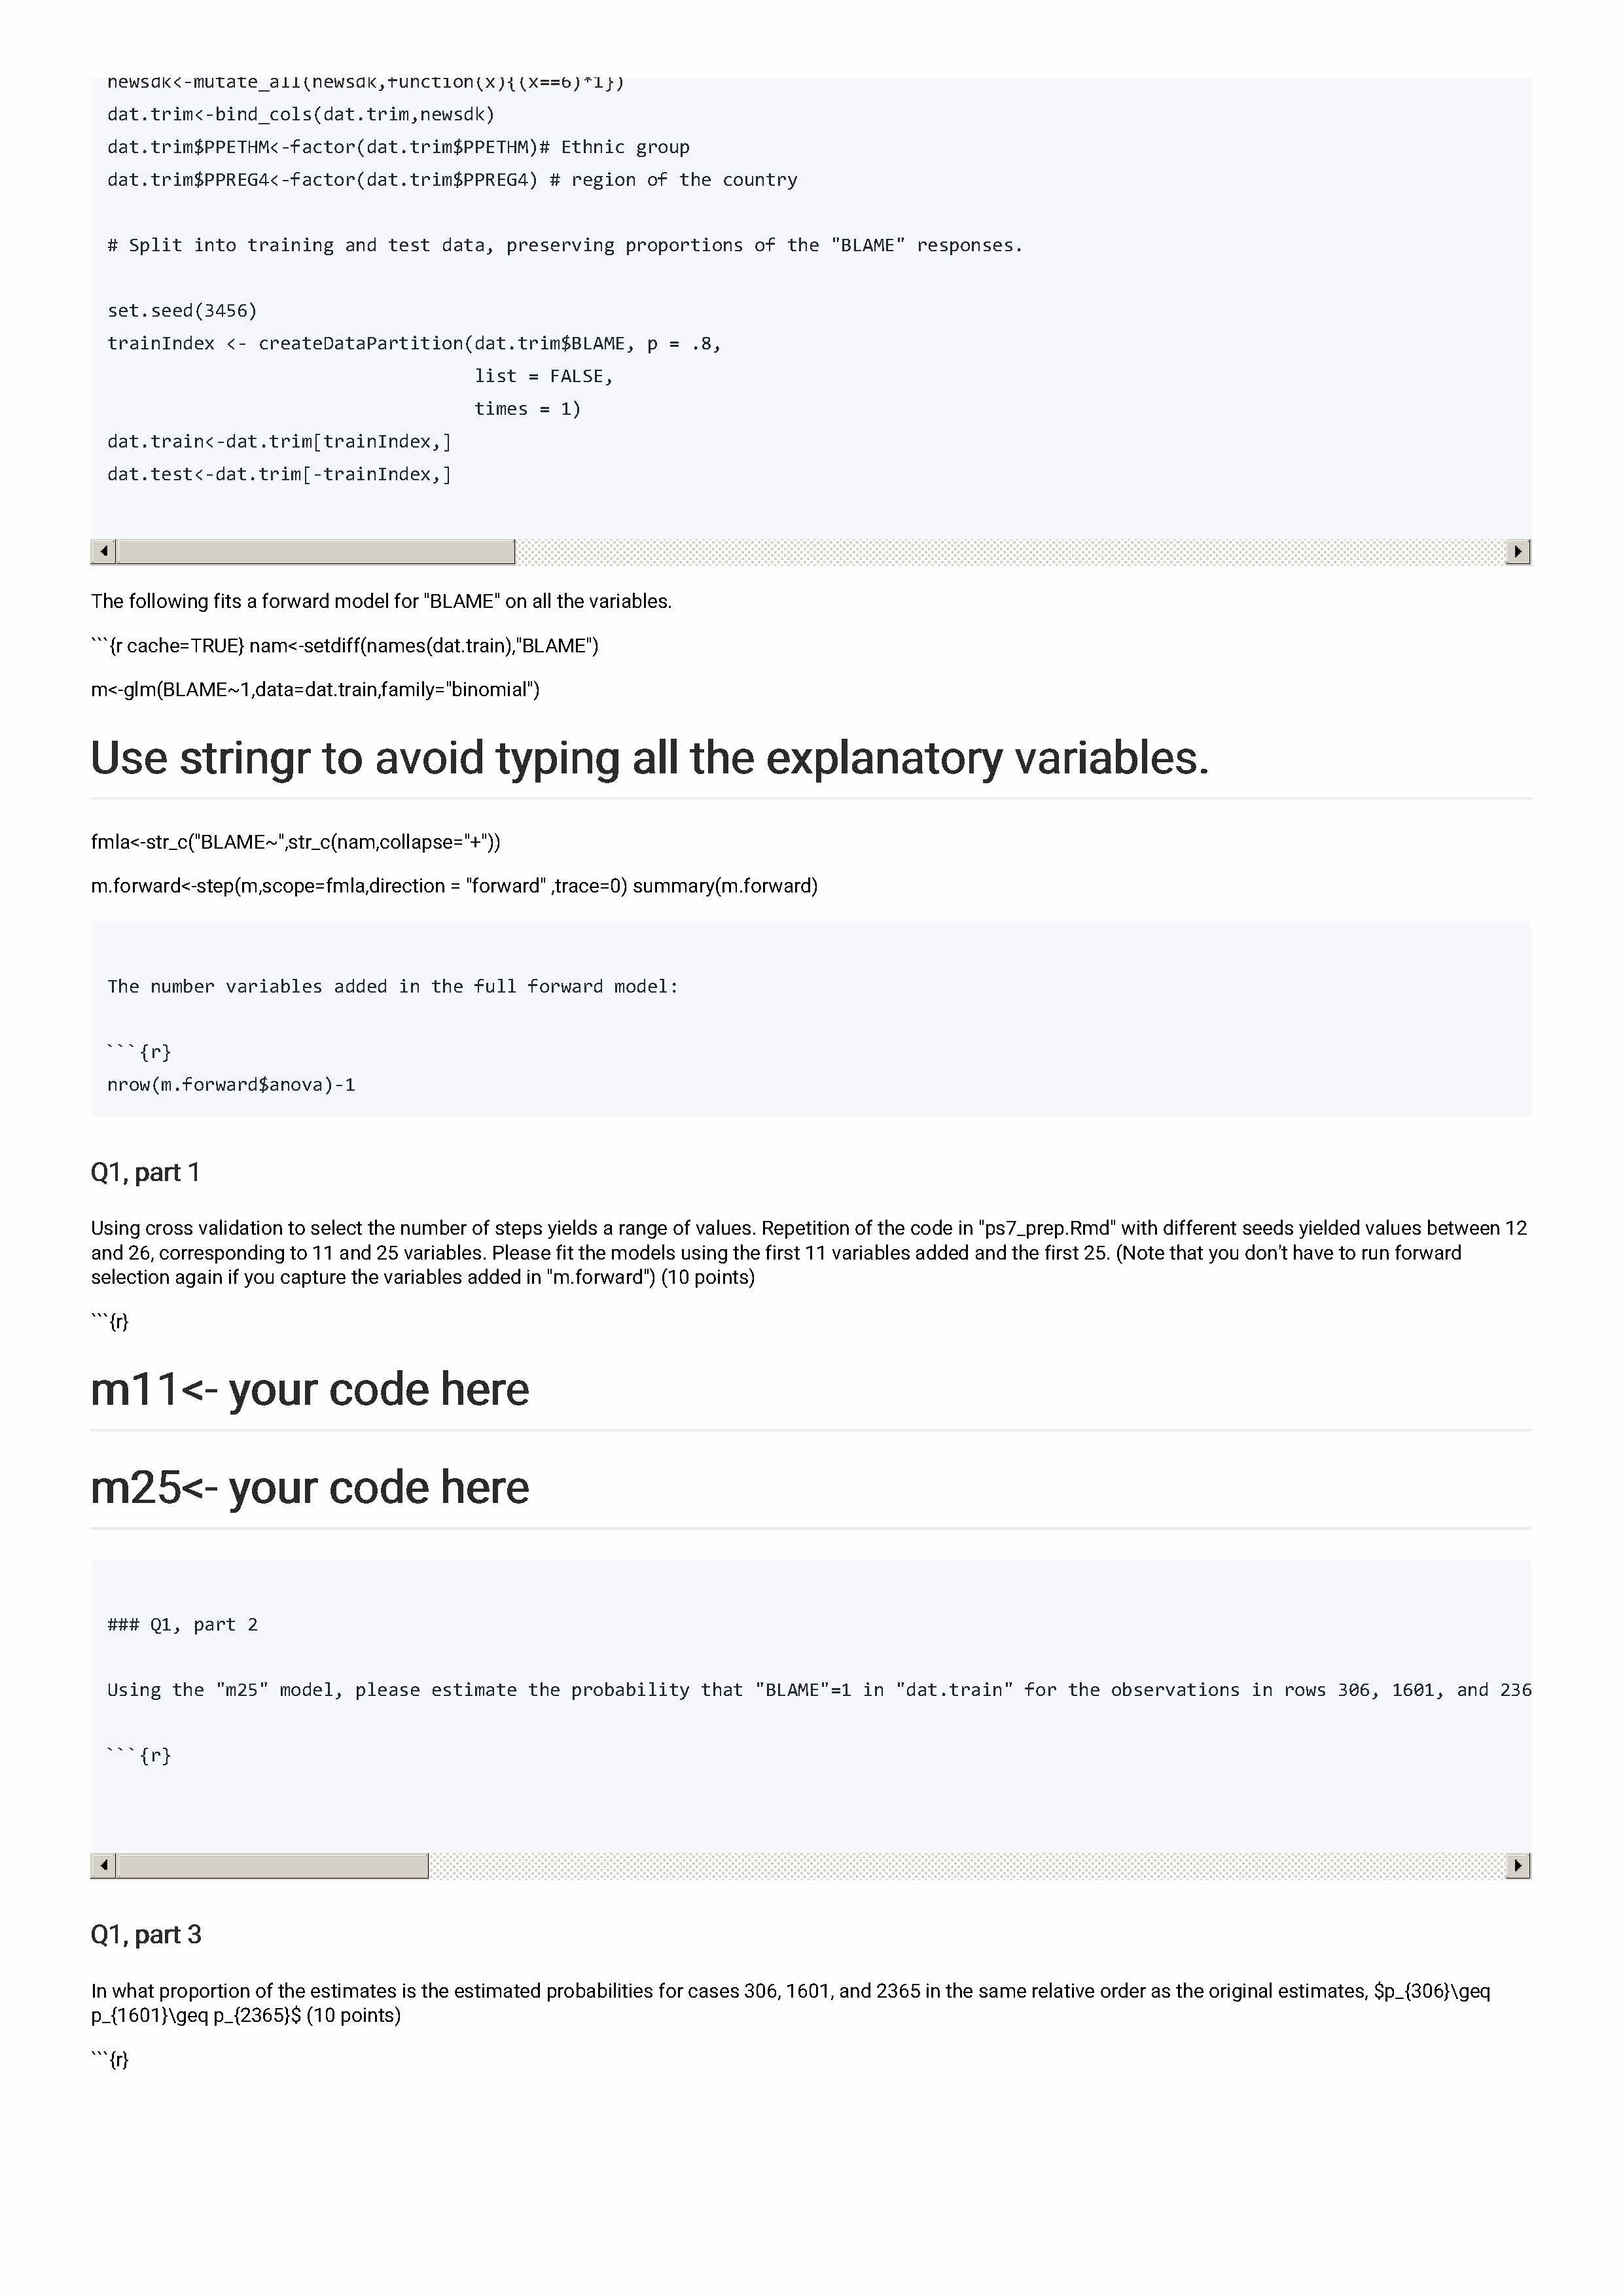Click the nrow(m.forward$anova)-1 code line

pos(231,1084)
